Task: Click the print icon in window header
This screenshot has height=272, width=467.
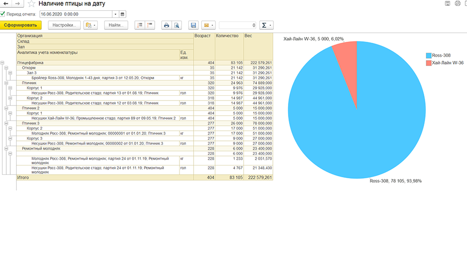Action: (457, 3)
